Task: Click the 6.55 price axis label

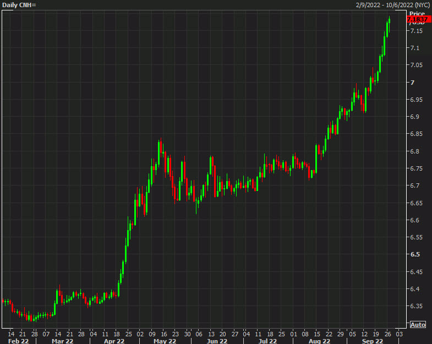Action: click(x=416, y=237)
